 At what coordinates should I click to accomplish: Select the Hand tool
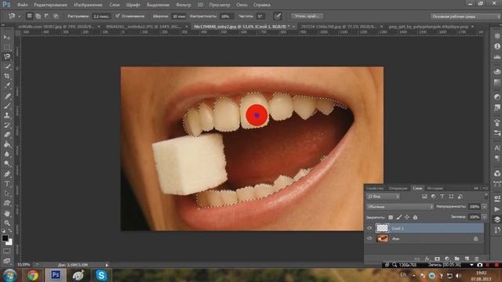click(7, 213)
